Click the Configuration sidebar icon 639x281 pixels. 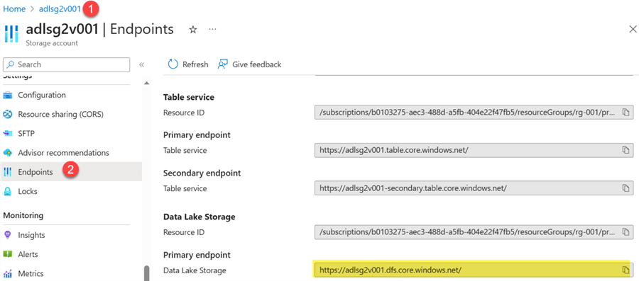pyautogui.click(x=8, y=96)
